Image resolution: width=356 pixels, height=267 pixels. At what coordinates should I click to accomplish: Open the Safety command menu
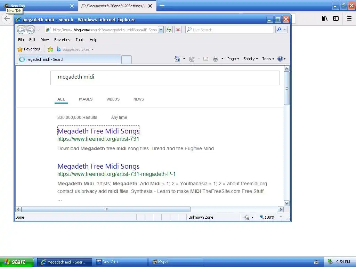251,59
